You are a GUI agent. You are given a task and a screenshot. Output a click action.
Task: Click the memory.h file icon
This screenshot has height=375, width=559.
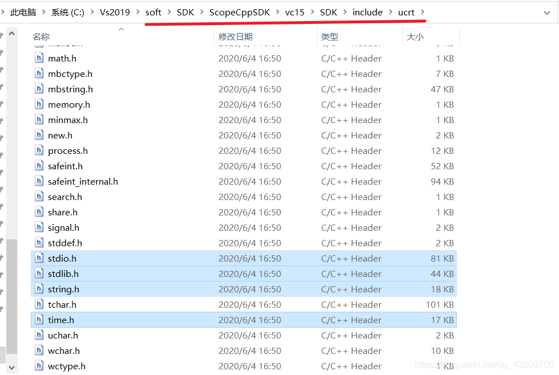point(39,104)
